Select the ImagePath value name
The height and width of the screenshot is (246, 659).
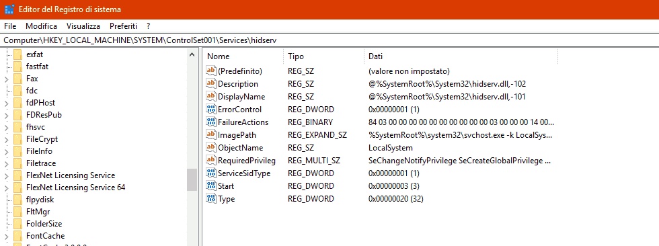[237, 134]
